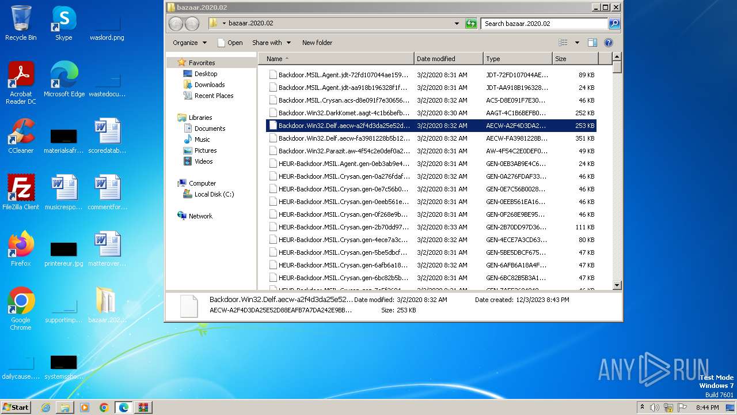Select the matterover Word document icon

click(x=107, y=248)
